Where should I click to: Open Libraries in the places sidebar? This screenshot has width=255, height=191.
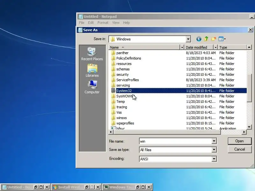point(92,70)
